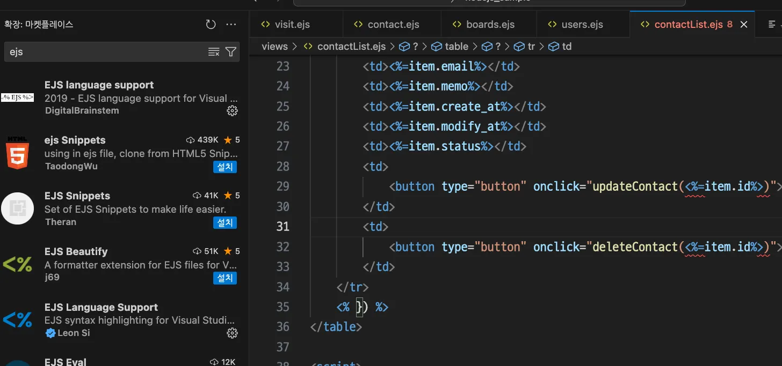This screenshot has height=366, width=782.
Task: Install EJS Snippets by Theran
Action: [x=225, y=222]
